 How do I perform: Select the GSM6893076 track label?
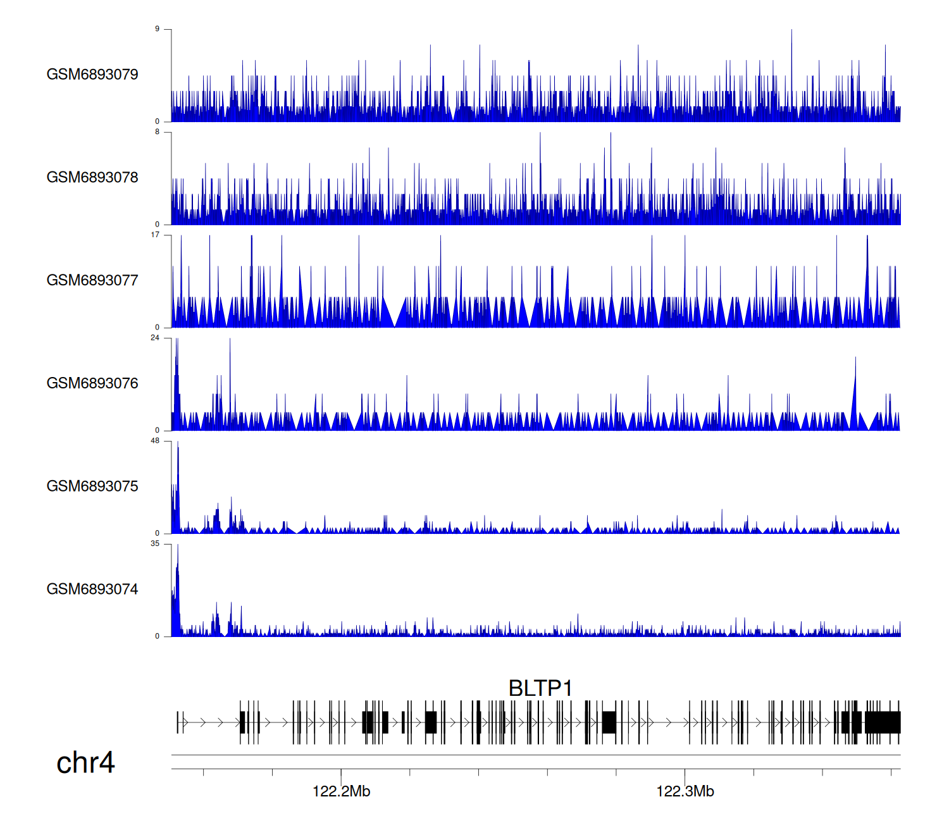coord(92,383)
